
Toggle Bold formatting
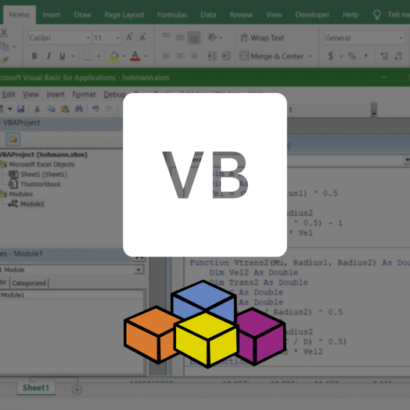pos(34,56)
